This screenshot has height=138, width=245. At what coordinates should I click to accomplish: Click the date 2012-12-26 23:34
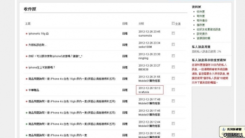click(x=149, y=43)
